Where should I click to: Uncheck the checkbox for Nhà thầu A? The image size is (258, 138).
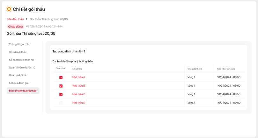point(61,77)
